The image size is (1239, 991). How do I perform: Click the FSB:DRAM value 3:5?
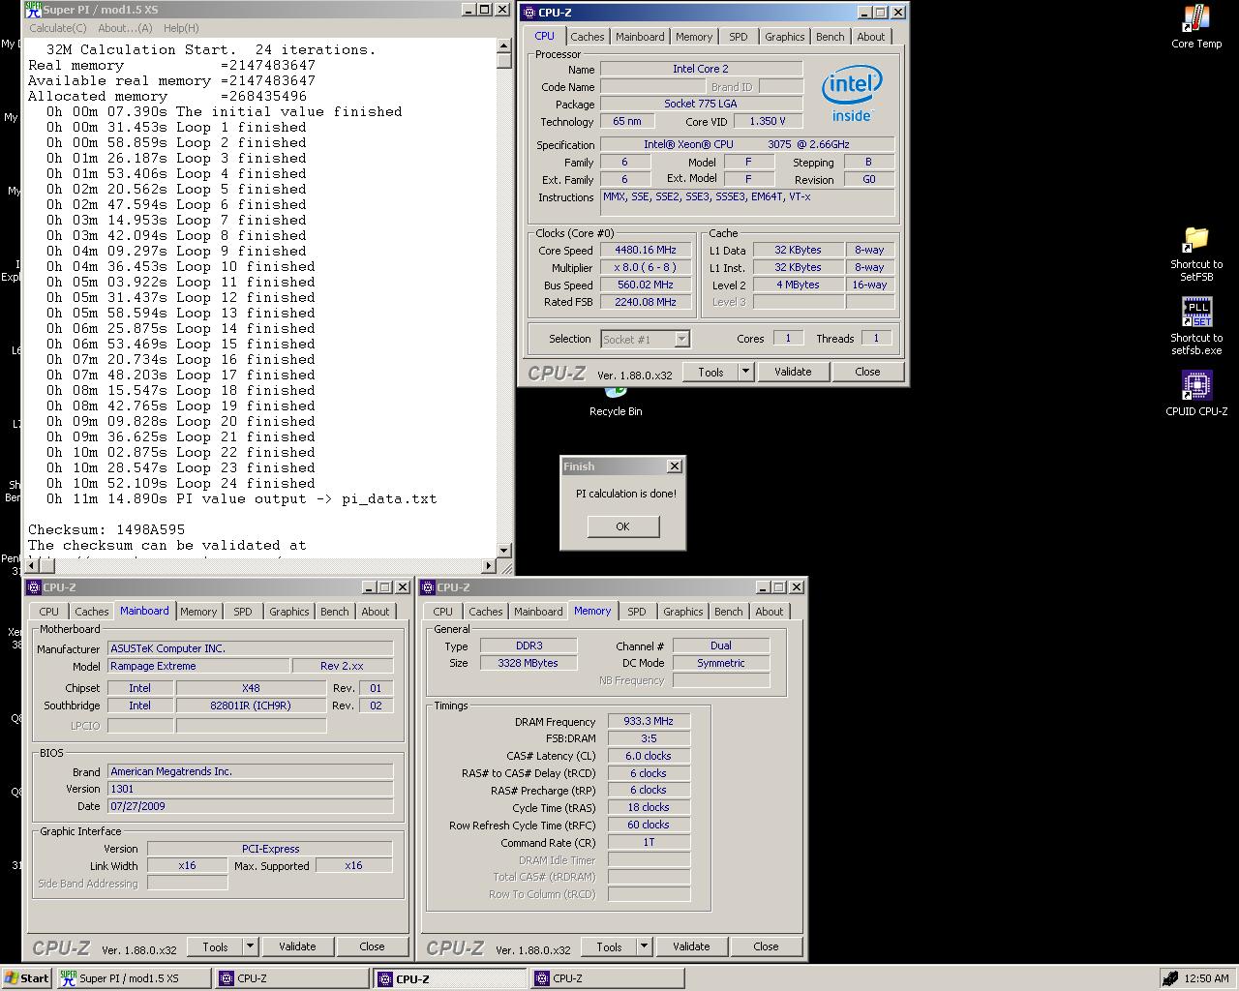point(649,738)
